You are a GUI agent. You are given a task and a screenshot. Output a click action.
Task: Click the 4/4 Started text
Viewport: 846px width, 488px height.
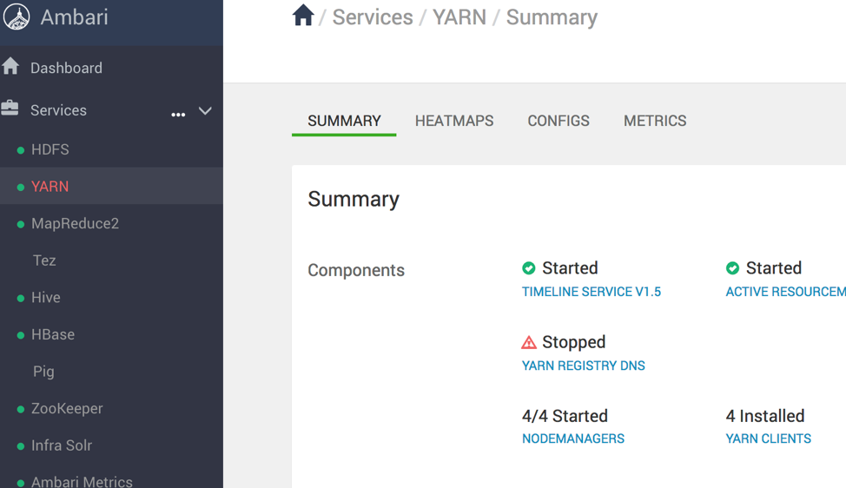(565, 416)
